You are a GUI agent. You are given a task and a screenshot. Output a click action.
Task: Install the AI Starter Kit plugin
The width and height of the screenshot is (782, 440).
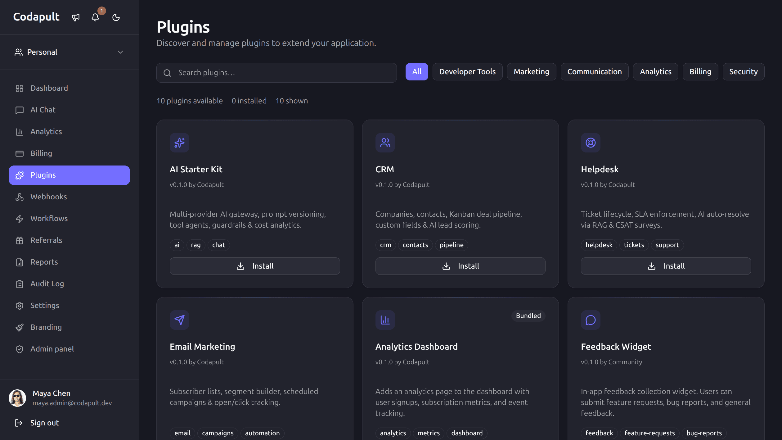pyautogui.click(x=255, y=266)
